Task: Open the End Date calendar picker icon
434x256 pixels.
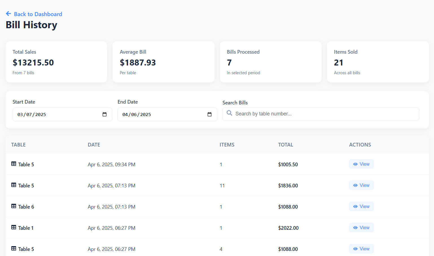Action: click(209, 114)
